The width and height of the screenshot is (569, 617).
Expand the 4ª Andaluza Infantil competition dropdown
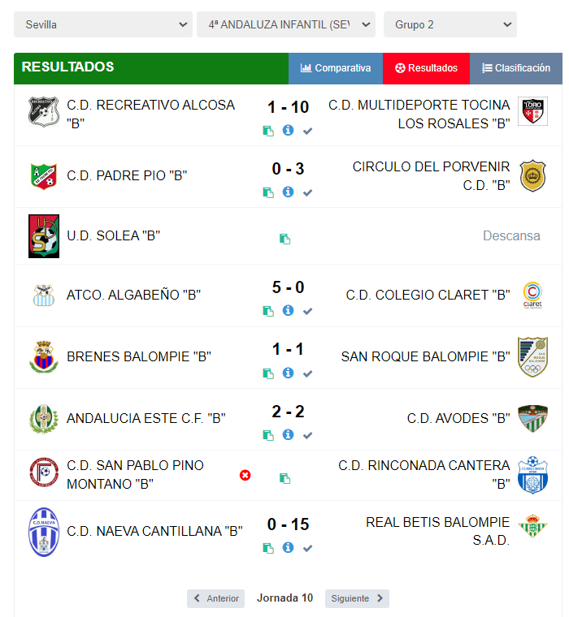[x=285, y=24]
